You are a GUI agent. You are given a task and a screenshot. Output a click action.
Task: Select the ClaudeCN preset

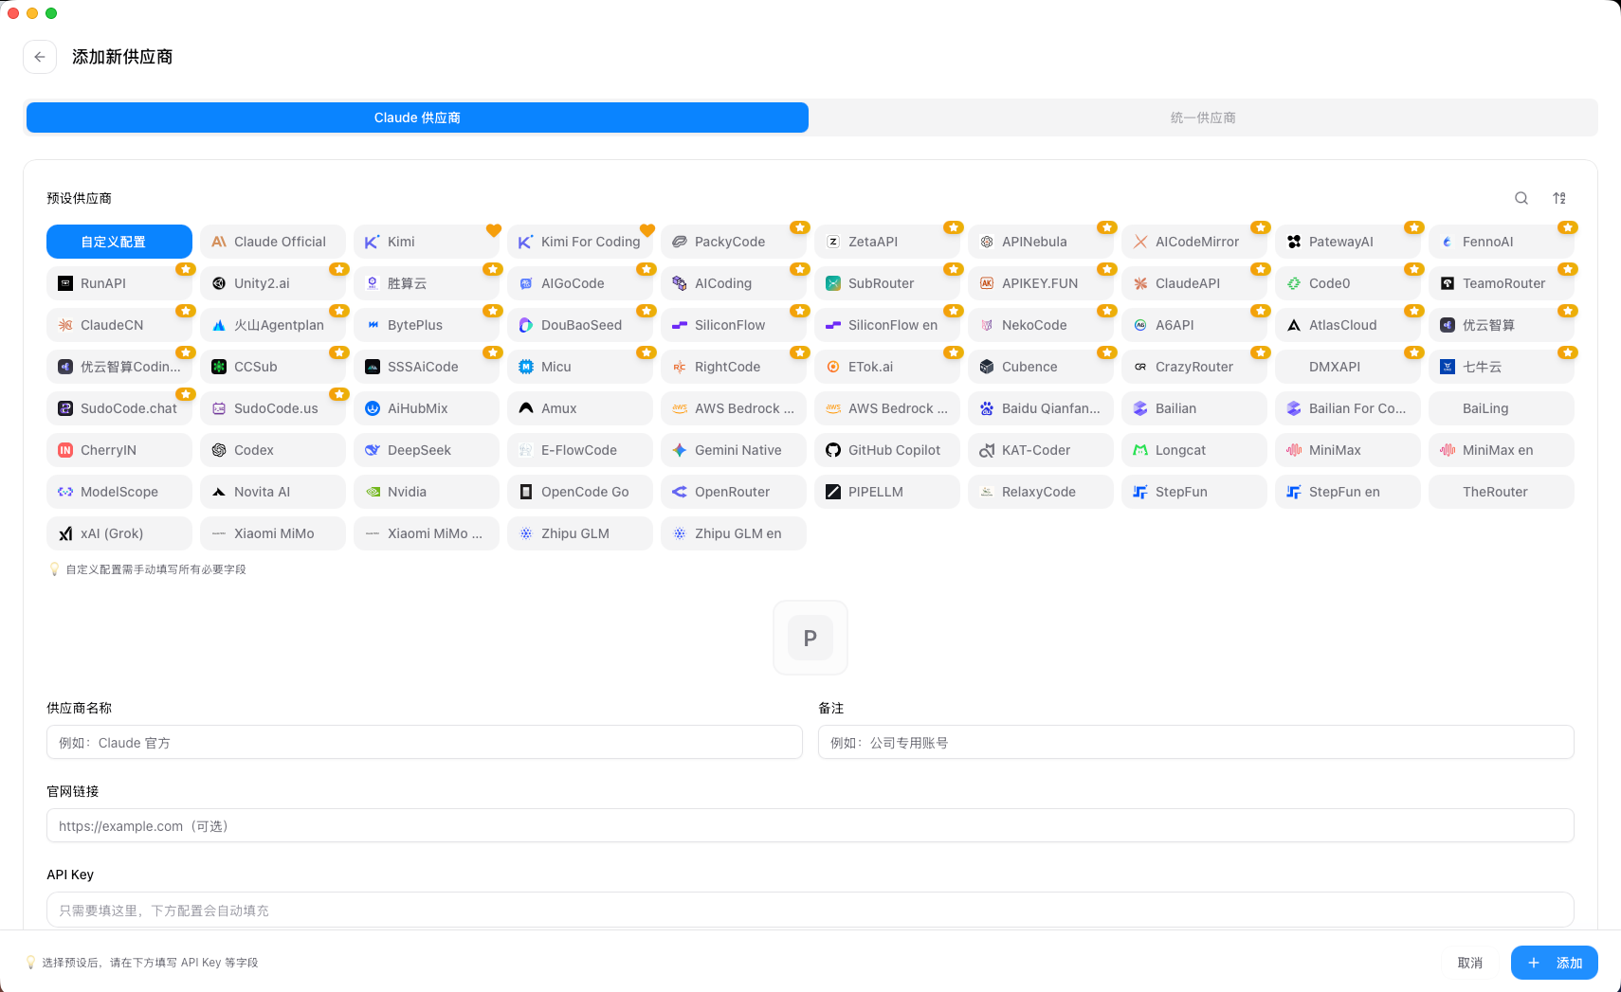[119, 325]
